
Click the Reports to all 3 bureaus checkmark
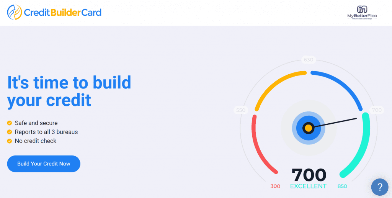point(10,132)
